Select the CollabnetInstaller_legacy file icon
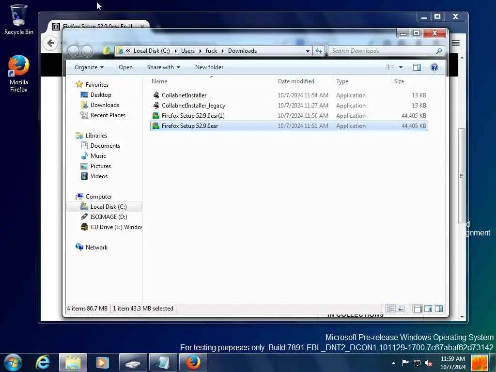Viewport: 496px width, 372px height. pos(155,105)
